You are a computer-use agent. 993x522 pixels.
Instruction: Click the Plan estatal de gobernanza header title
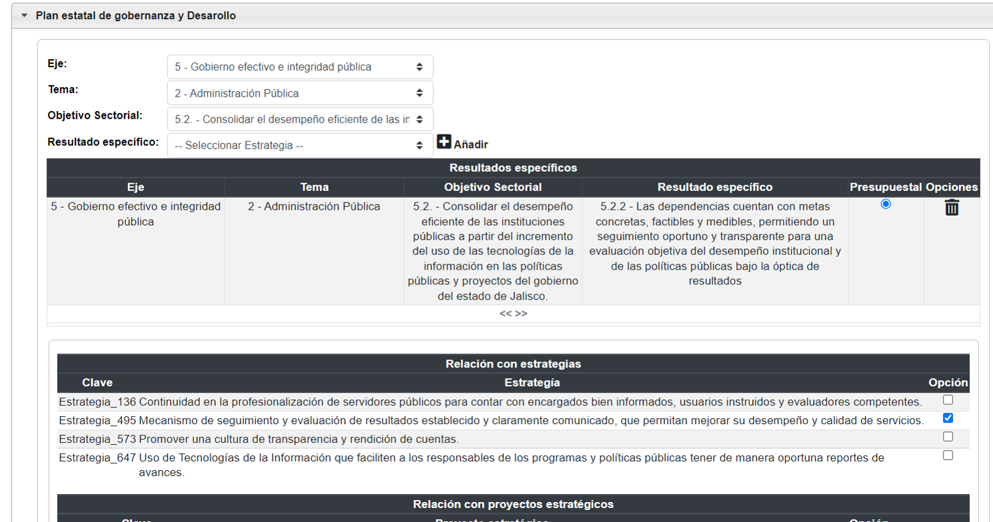[x=136, y=15]
